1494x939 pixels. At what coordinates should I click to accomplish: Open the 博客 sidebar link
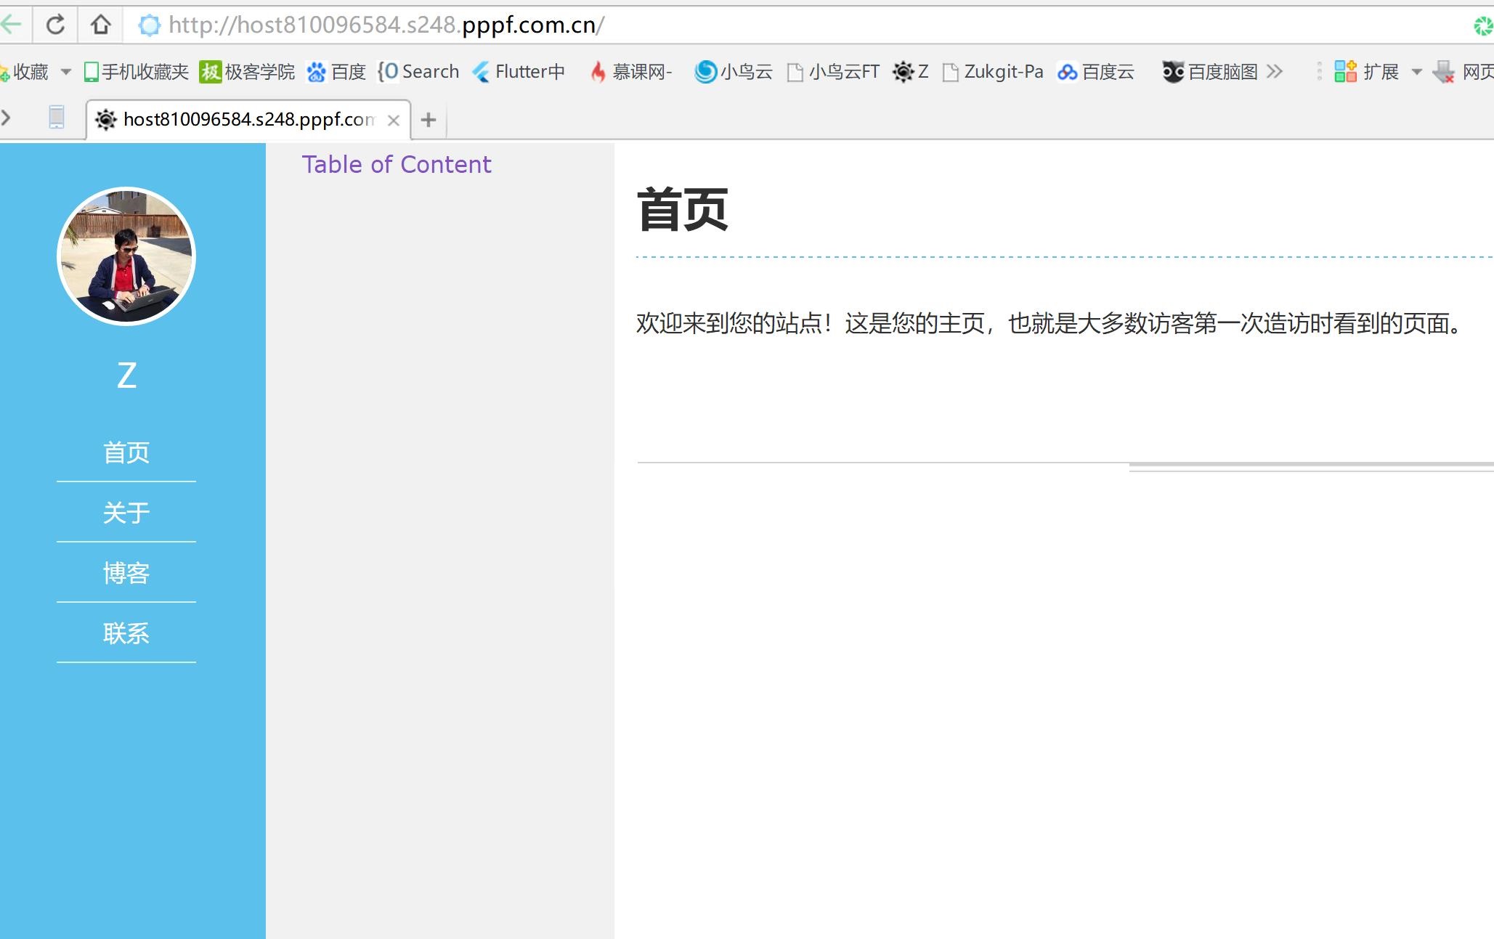126,573
